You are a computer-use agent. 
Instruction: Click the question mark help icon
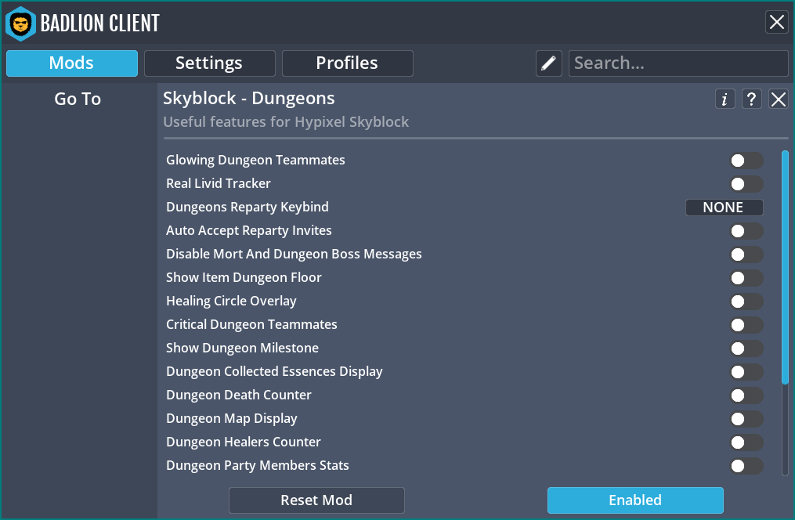[x=751, y=99]
